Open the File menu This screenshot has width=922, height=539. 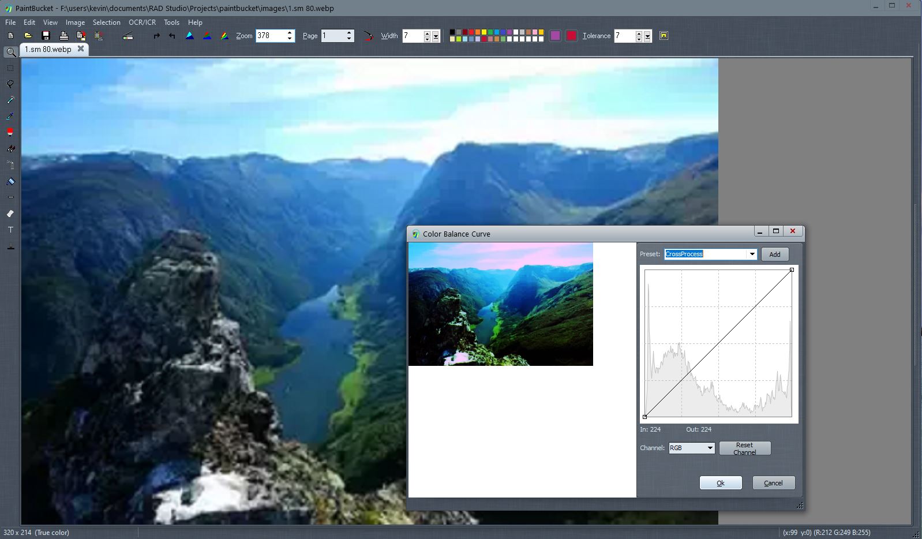click(10, 22)
